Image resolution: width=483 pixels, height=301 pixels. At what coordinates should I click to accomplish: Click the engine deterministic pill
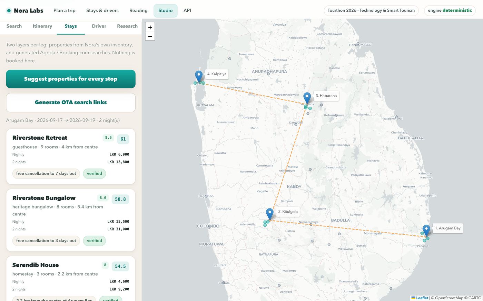[450, 11]
